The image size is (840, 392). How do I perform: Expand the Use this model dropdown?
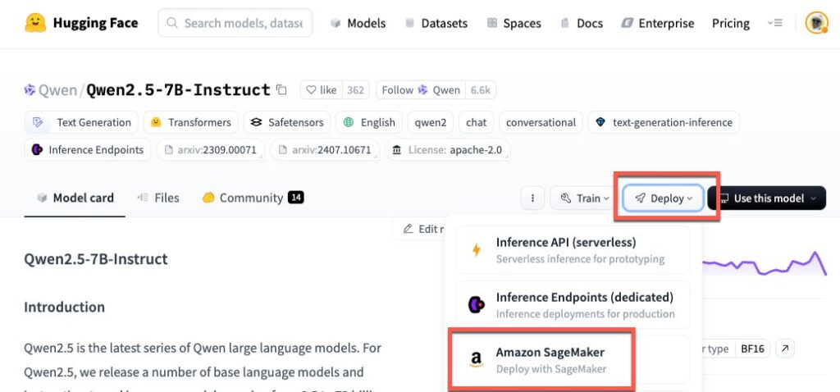click(767, 198)
